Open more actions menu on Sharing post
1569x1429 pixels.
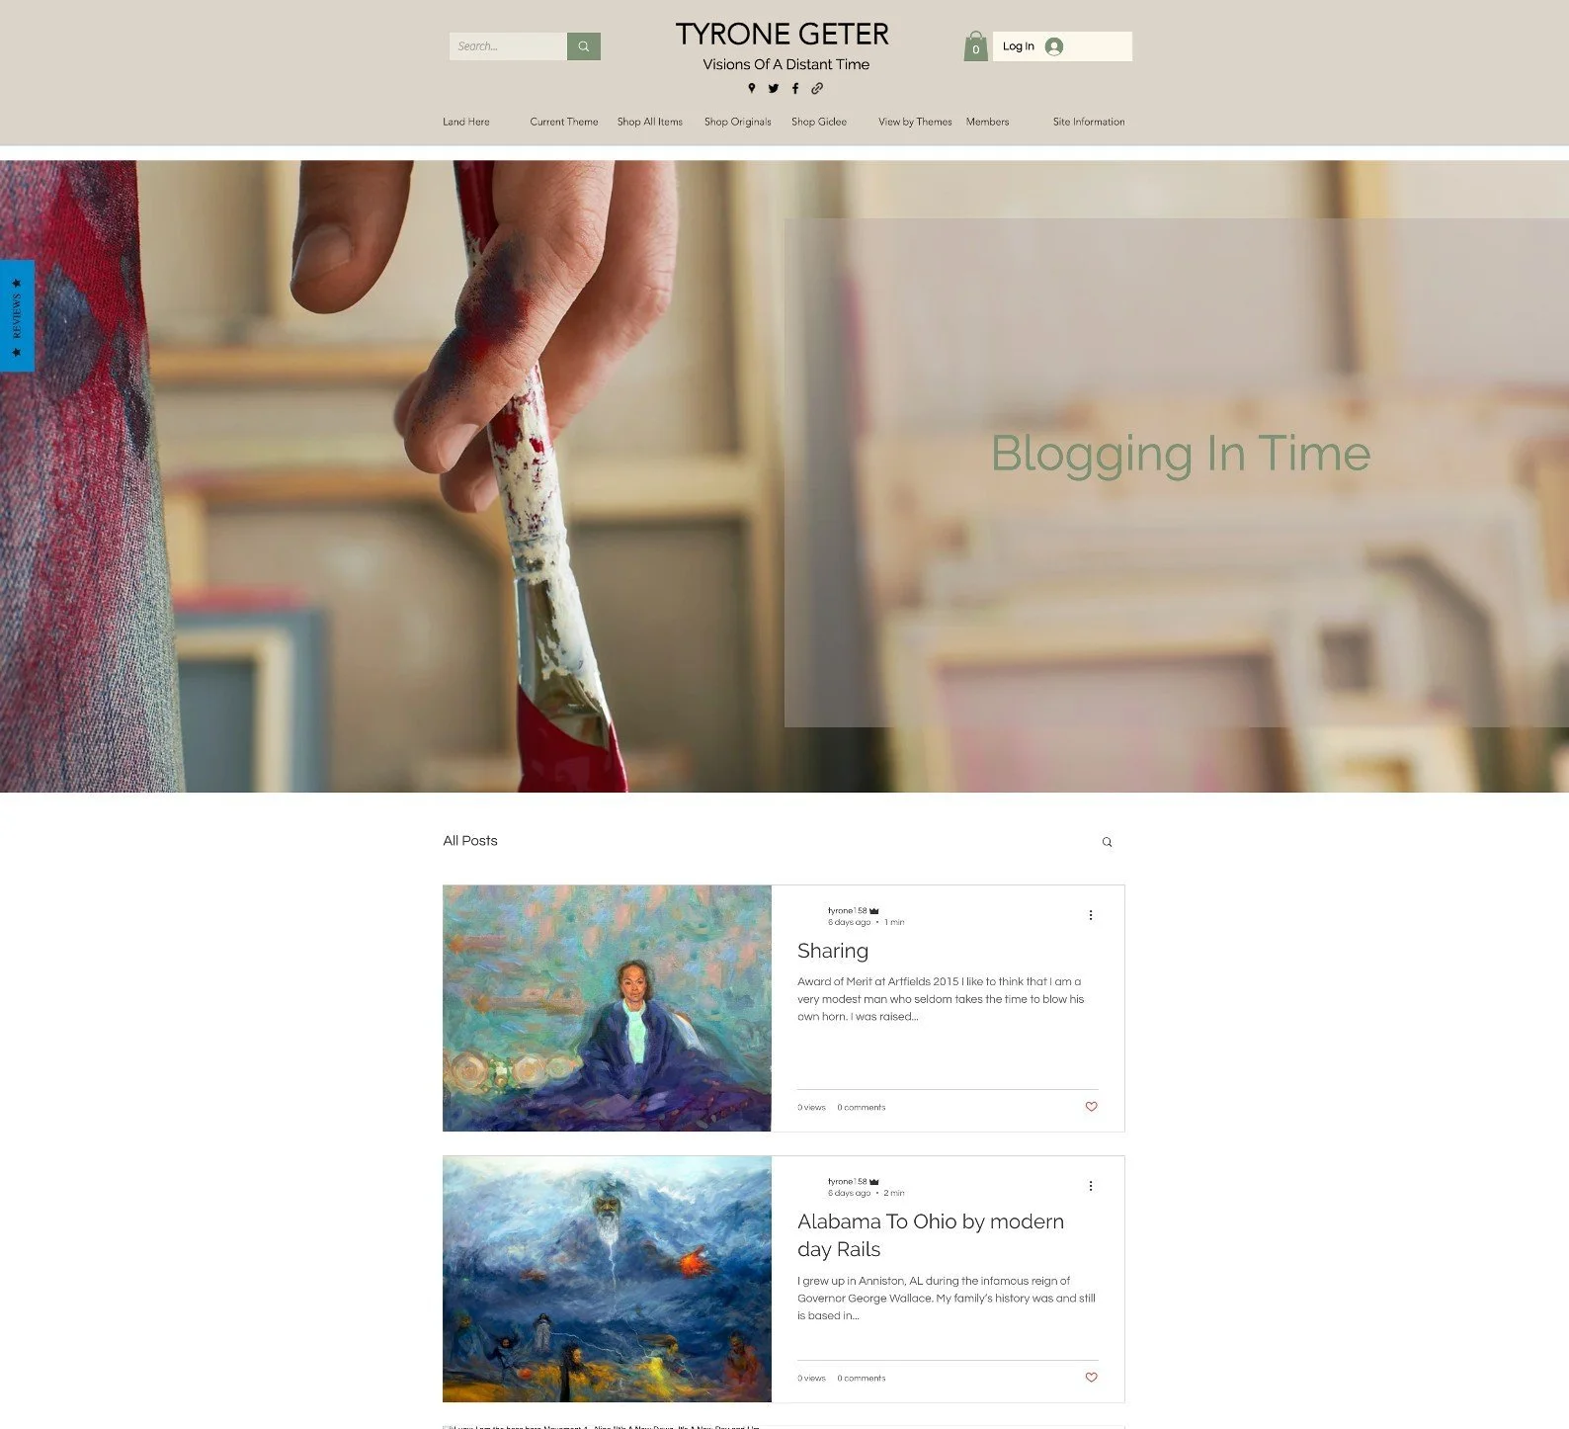click(x=1091, y=915)
